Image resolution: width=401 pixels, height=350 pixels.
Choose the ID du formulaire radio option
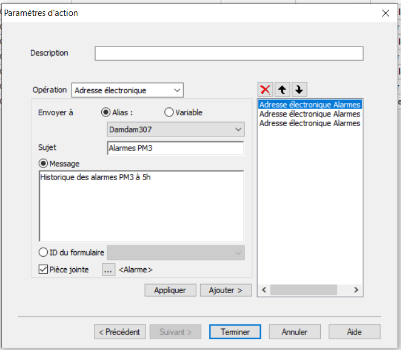point(43,253)
